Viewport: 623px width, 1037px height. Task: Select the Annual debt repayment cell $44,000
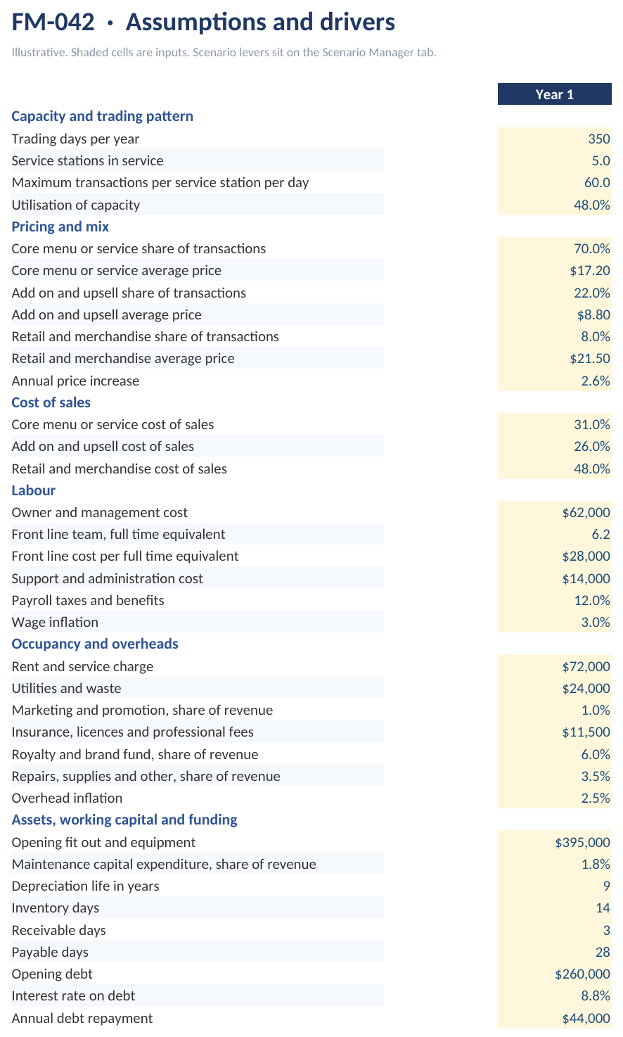click(555, 1018)
